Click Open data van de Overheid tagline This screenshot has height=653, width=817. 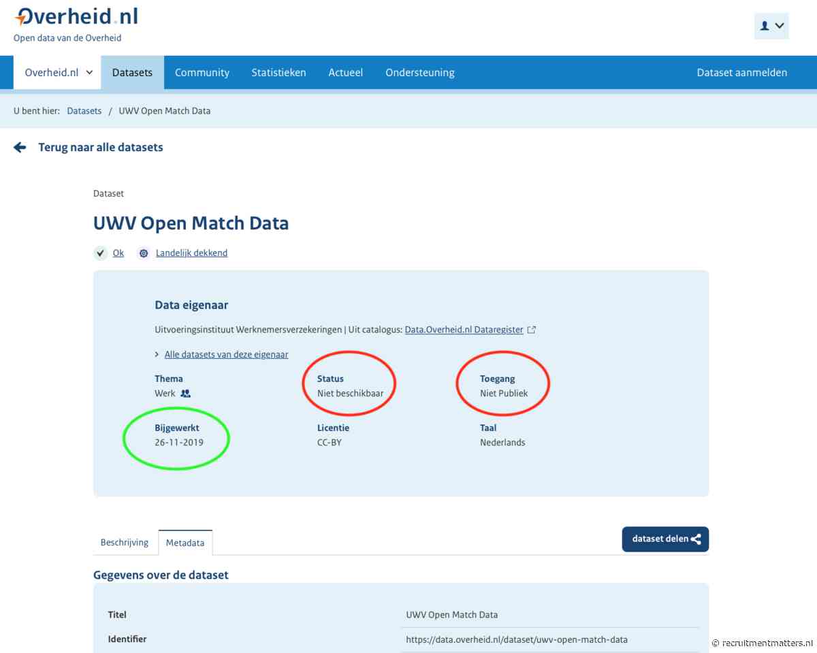click(67, 38)
